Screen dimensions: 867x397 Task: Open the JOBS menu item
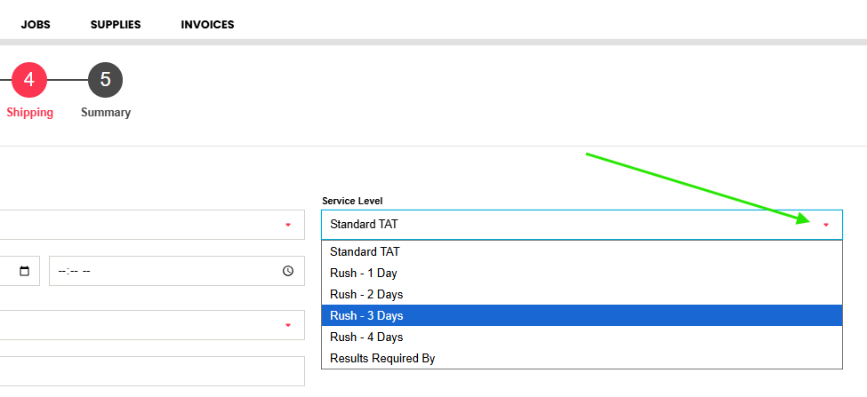coord(36,25)
